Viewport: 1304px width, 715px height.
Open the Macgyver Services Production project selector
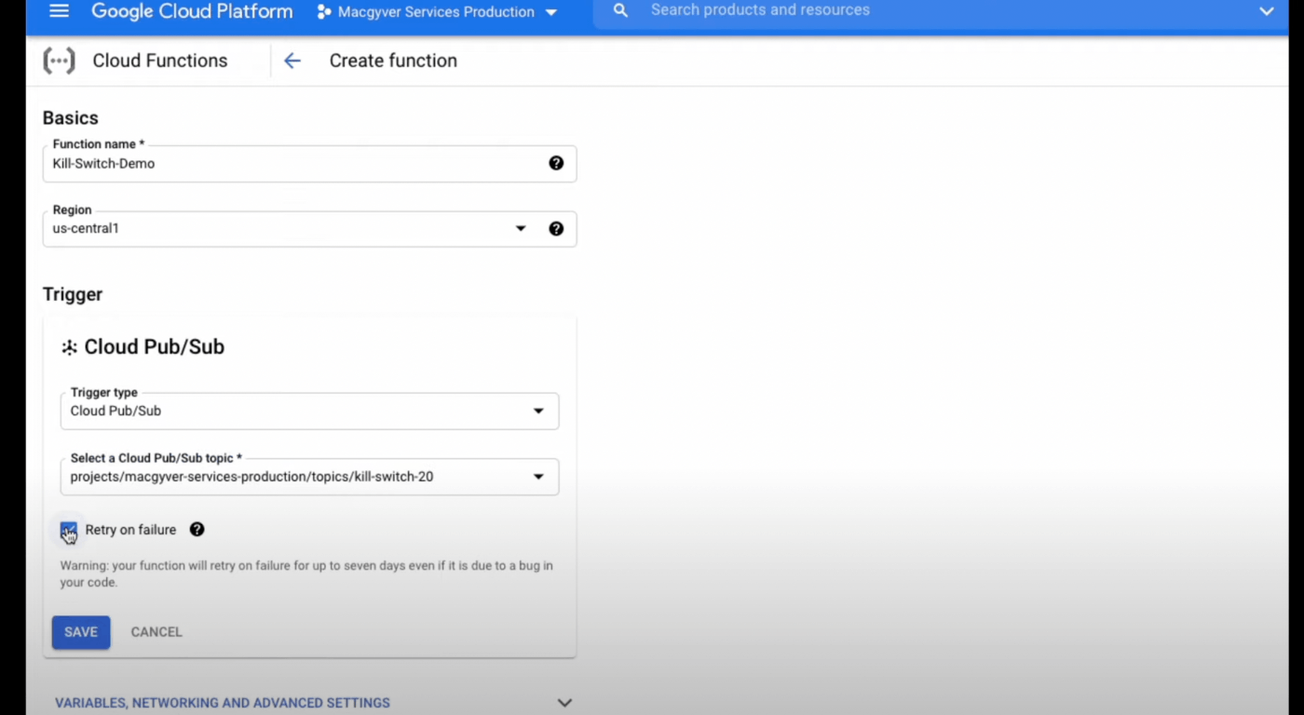tap(437, 12)
